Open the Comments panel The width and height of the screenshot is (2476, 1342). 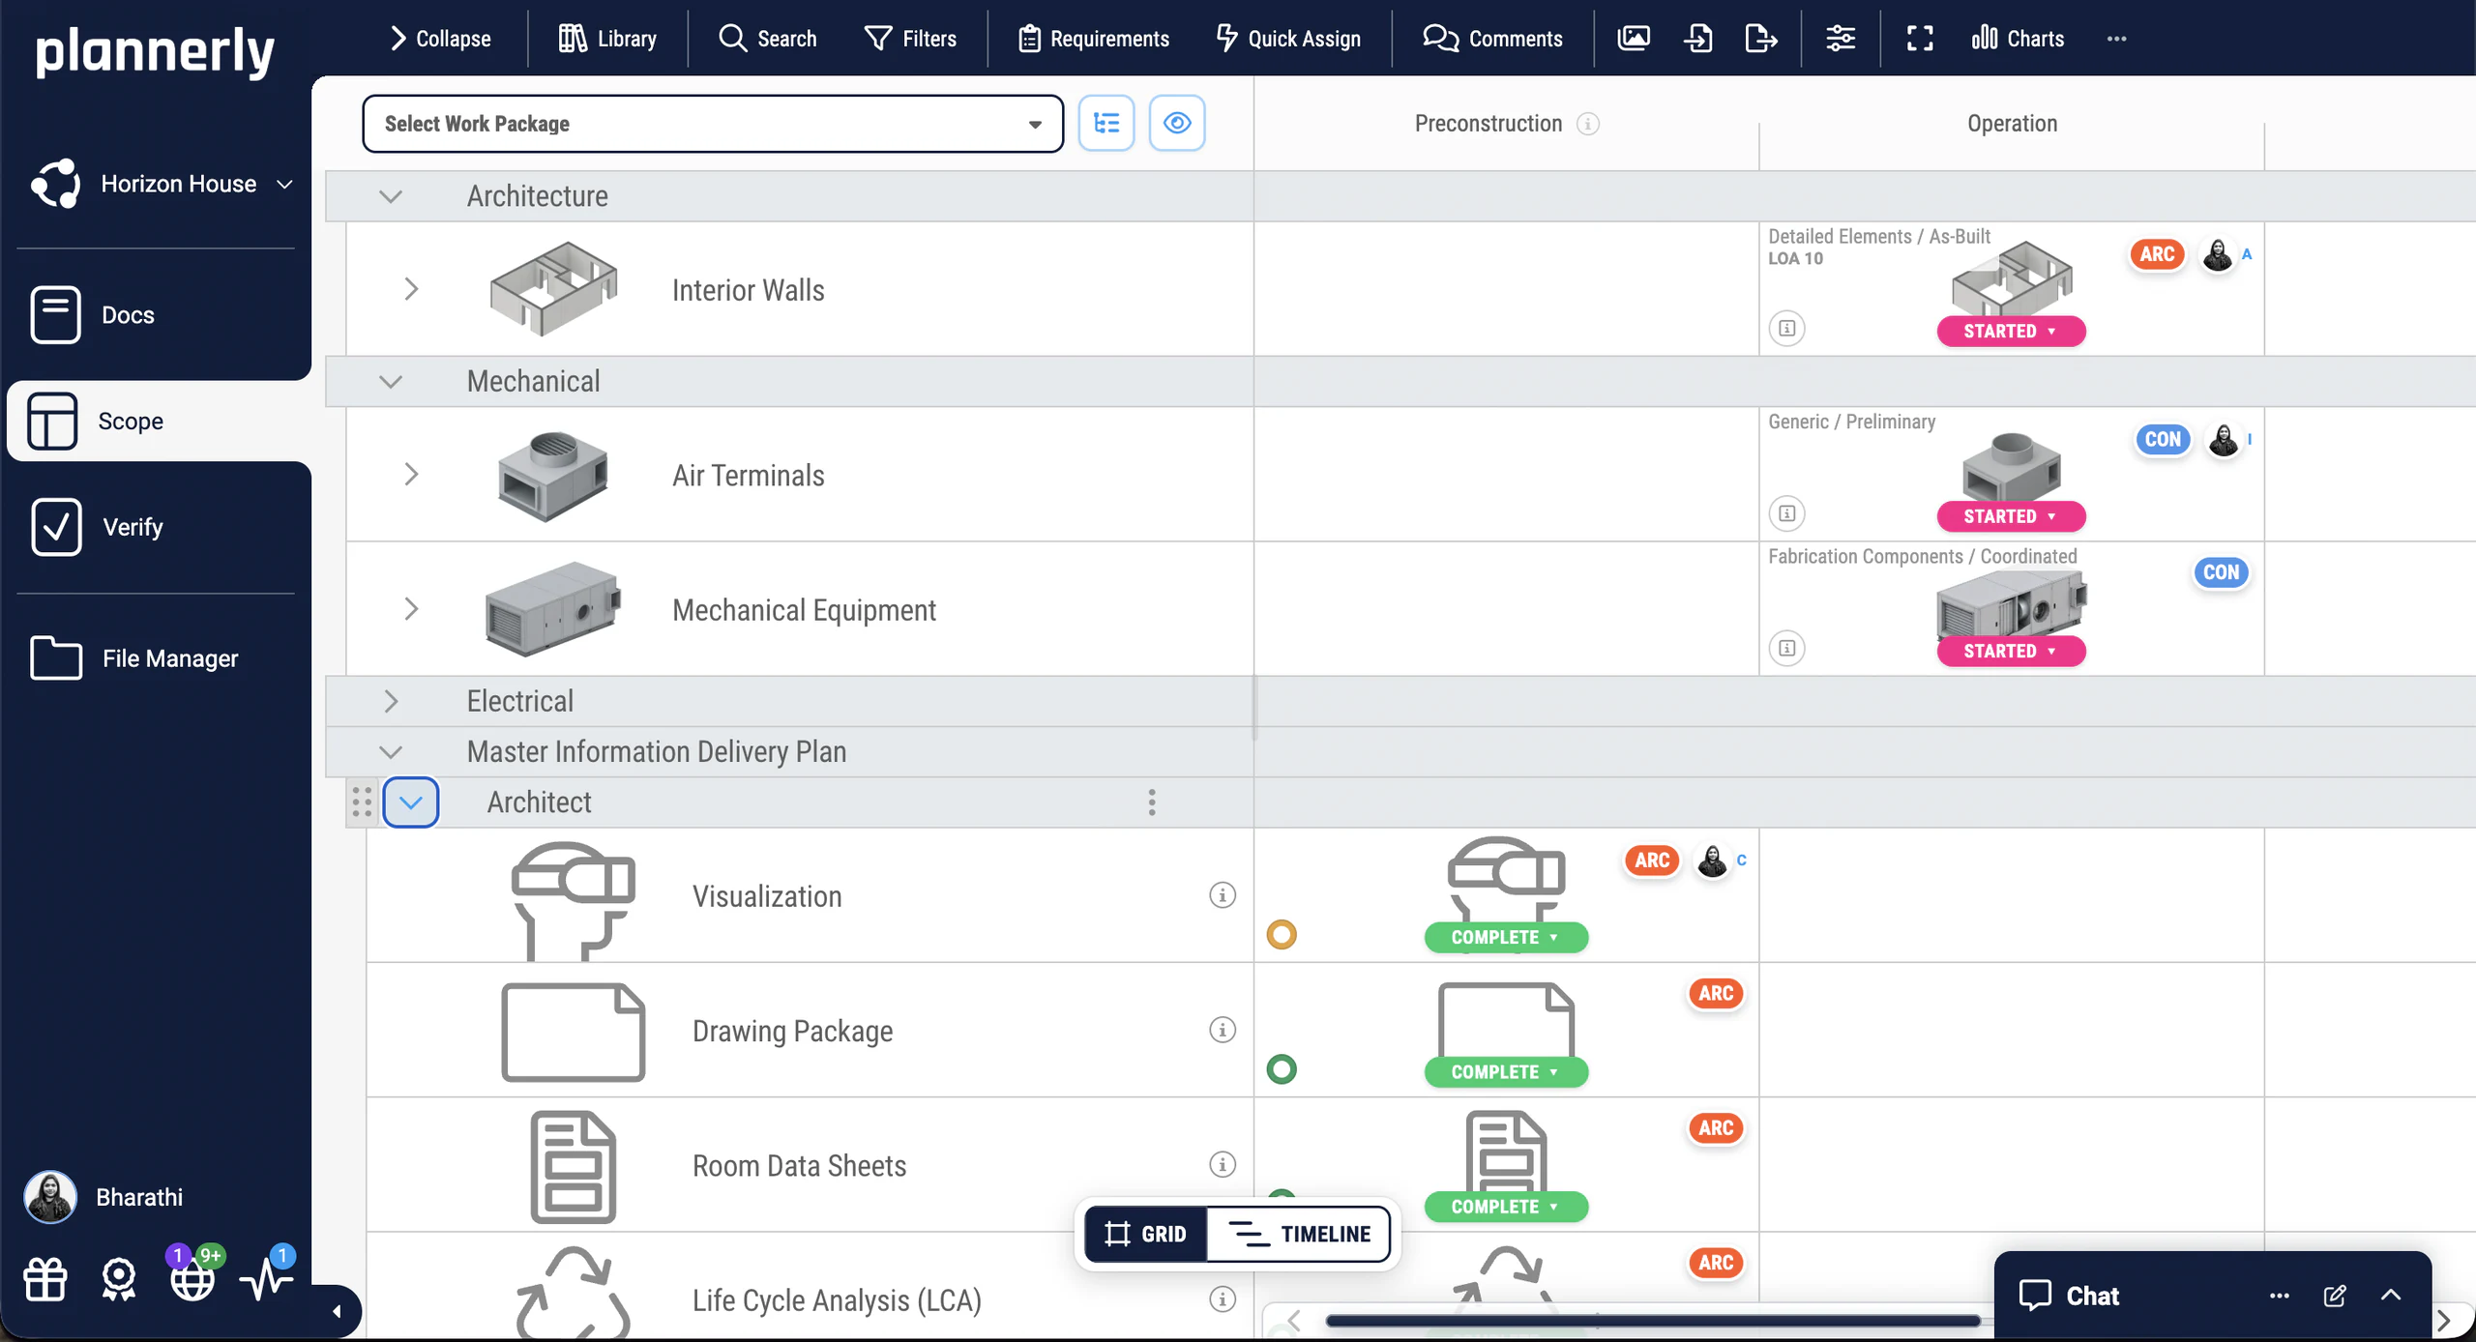pos(1492,39)
